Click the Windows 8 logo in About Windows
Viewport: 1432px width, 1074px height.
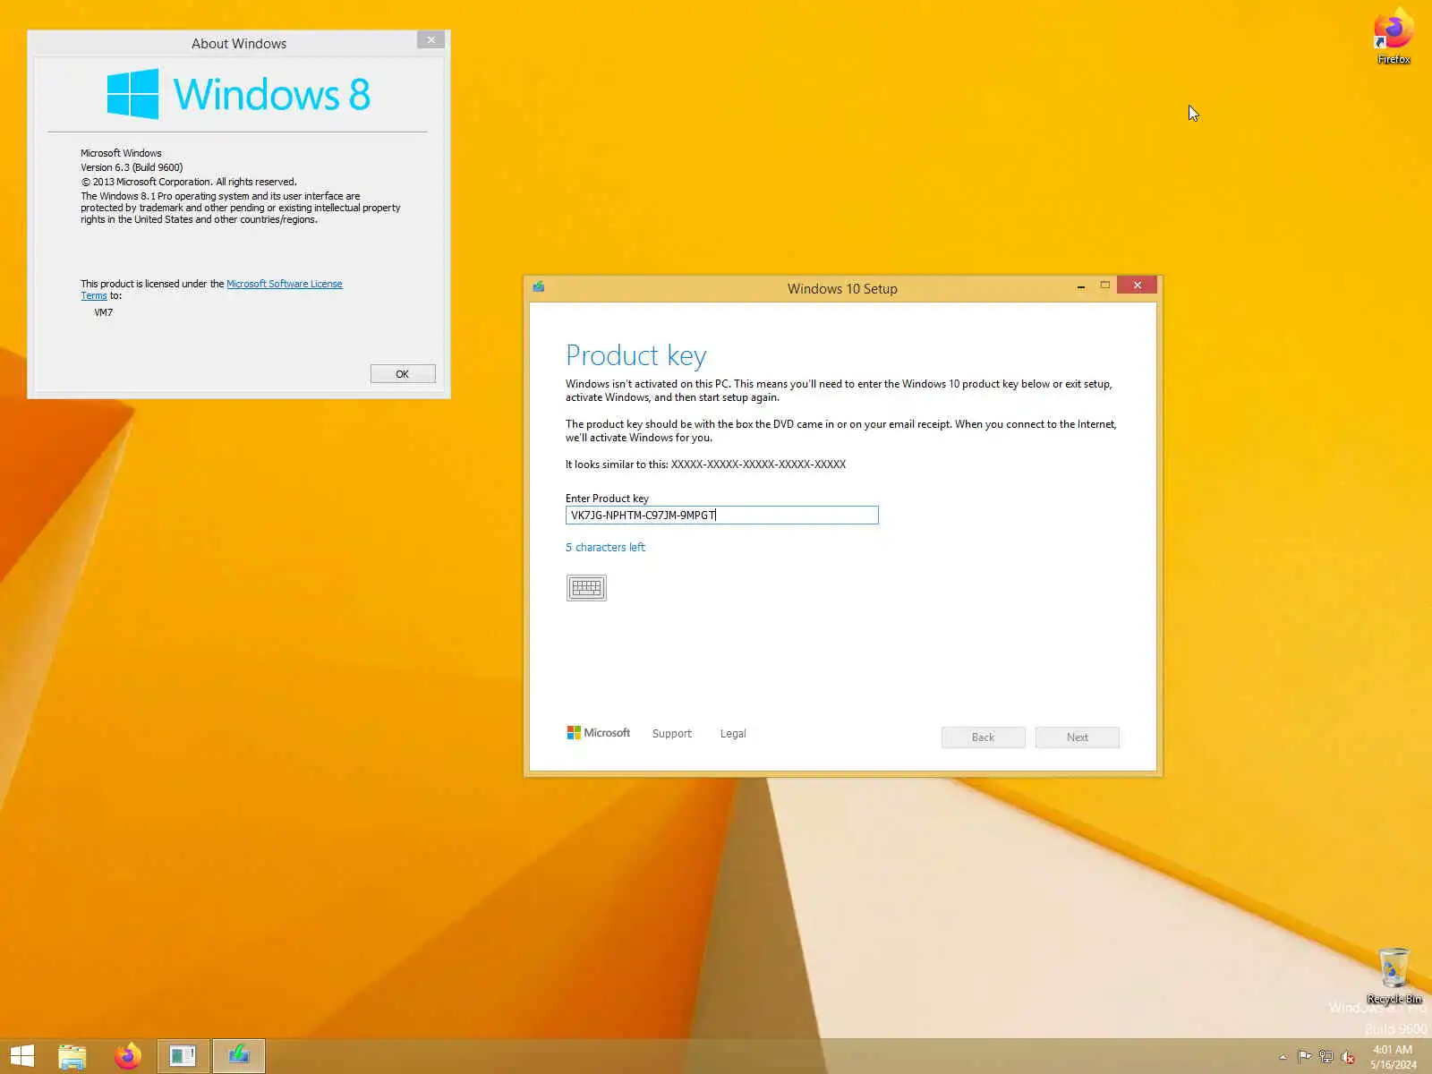(x=239, y=94)
